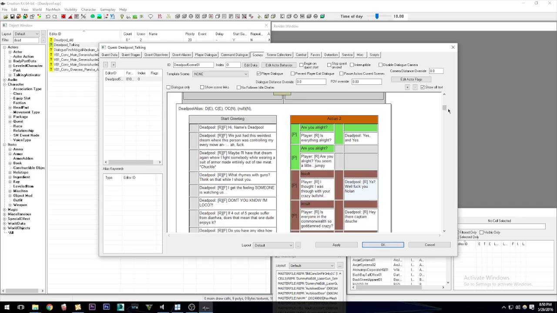This screenshot has width=557, height=313.
Task: Click the boxed letter C toolbar icon
Action: click(x=282, y=17)
